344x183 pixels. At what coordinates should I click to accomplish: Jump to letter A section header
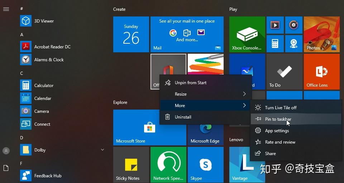(22, 35)
